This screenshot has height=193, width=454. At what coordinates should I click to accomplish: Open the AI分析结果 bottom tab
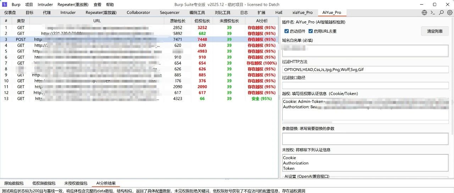pos(106,183)
